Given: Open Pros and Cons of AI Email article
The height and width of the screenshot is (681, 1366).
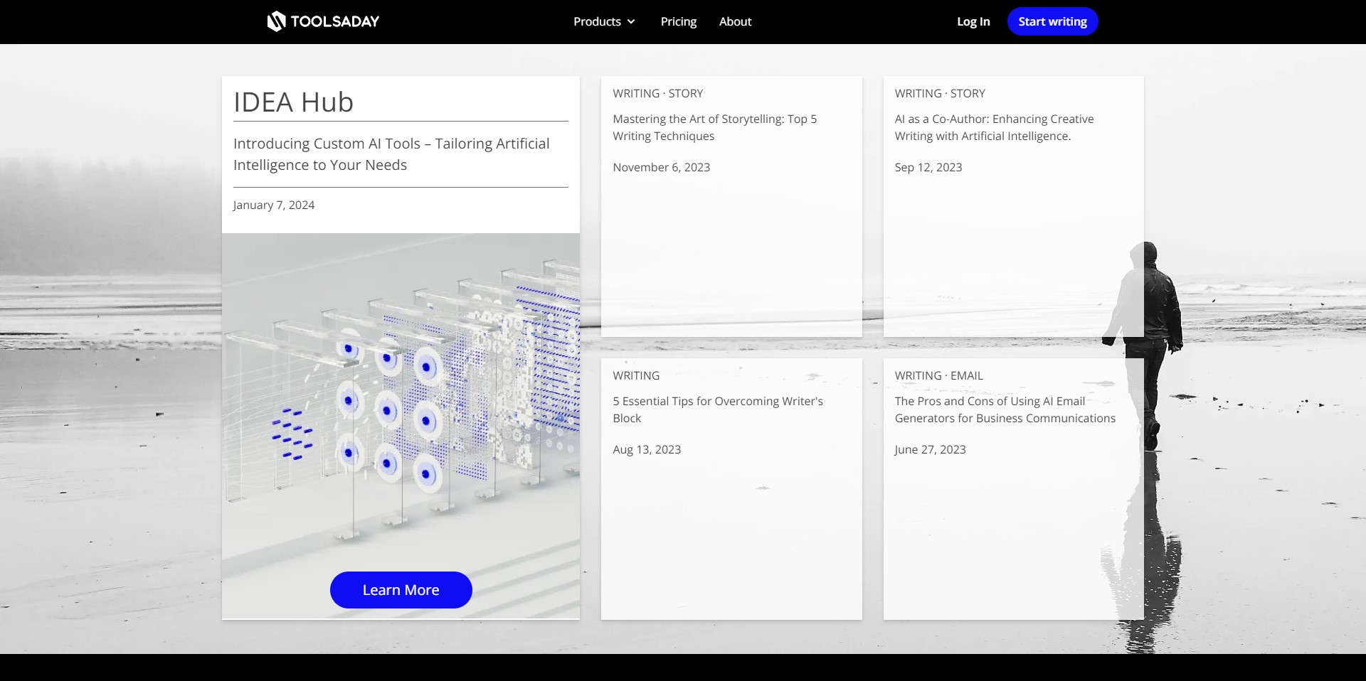Looking at the screenshot, I should [1005, 409].
